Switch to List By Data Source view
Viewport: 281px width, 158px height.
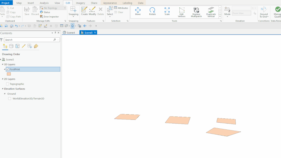pos(11,46)
